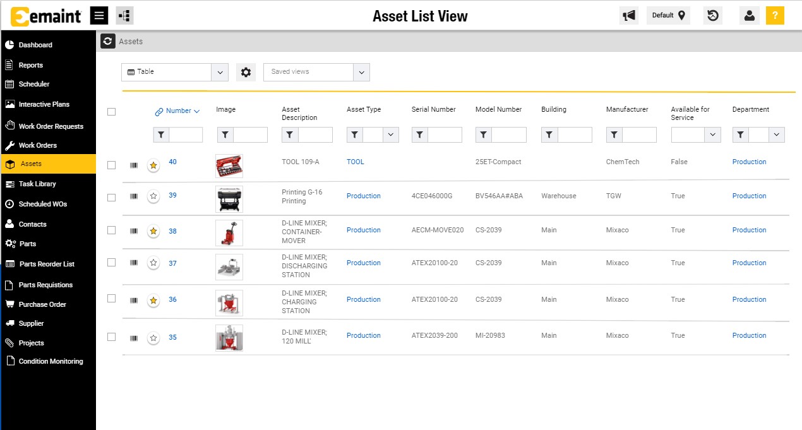The width and height of the screenshot is (802, 430).
Task: Check the checkbox for asset 37
Action: 112,262
